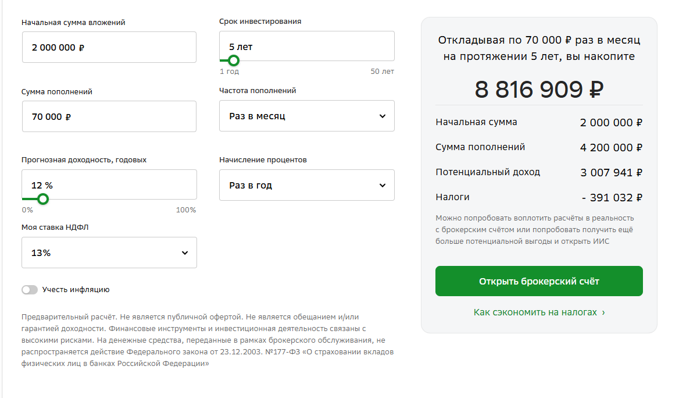Image resolution: width=679 pixels, height=398 pixels.
Task: Click chevron arrow in Моя ставка НДФЛ dropdown
Action: point(185,253)
